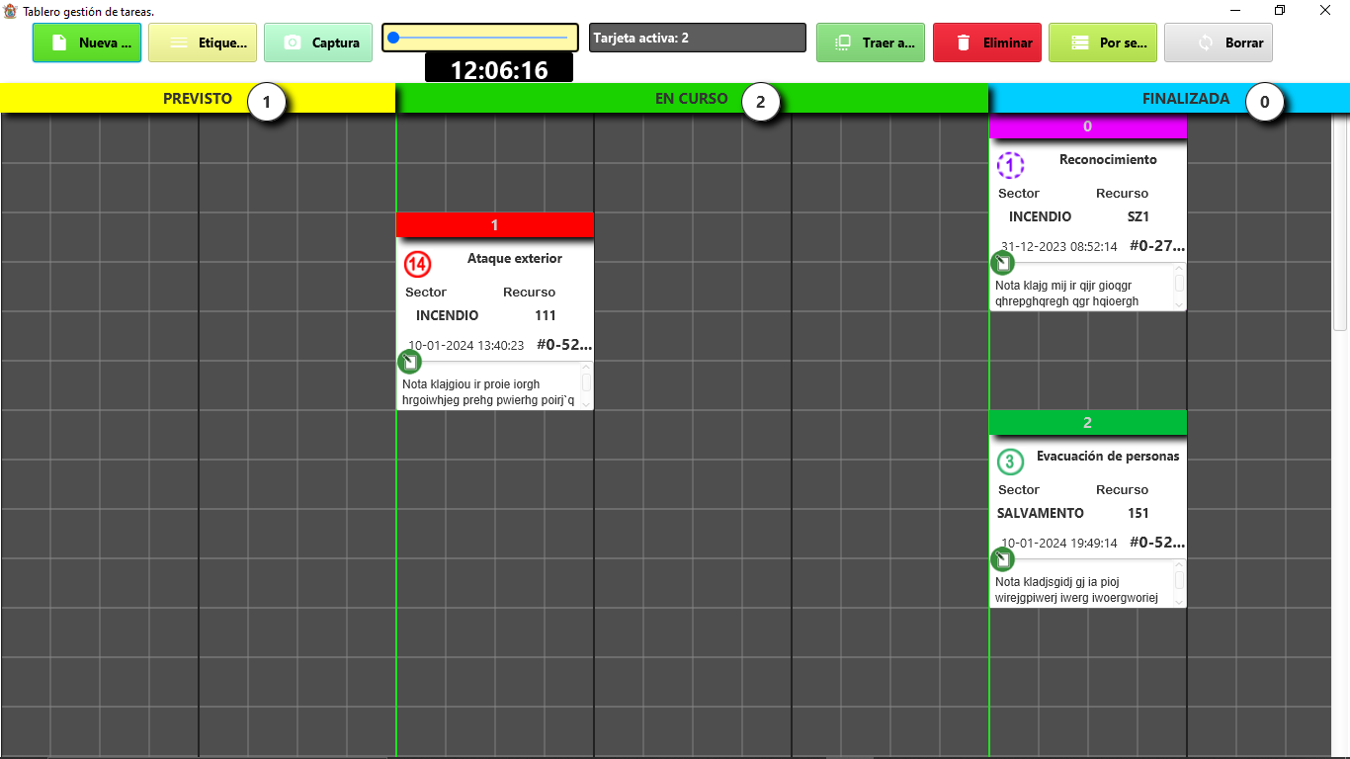Click the EN CURSO count badge showing 2
The width and height of the screenshot is (1350, 759).
point(761,102)
